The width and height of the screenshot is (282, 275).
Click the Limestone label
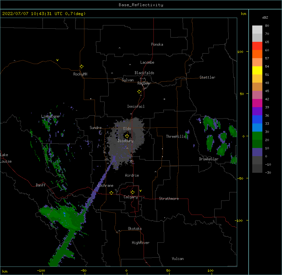point(50,116)
